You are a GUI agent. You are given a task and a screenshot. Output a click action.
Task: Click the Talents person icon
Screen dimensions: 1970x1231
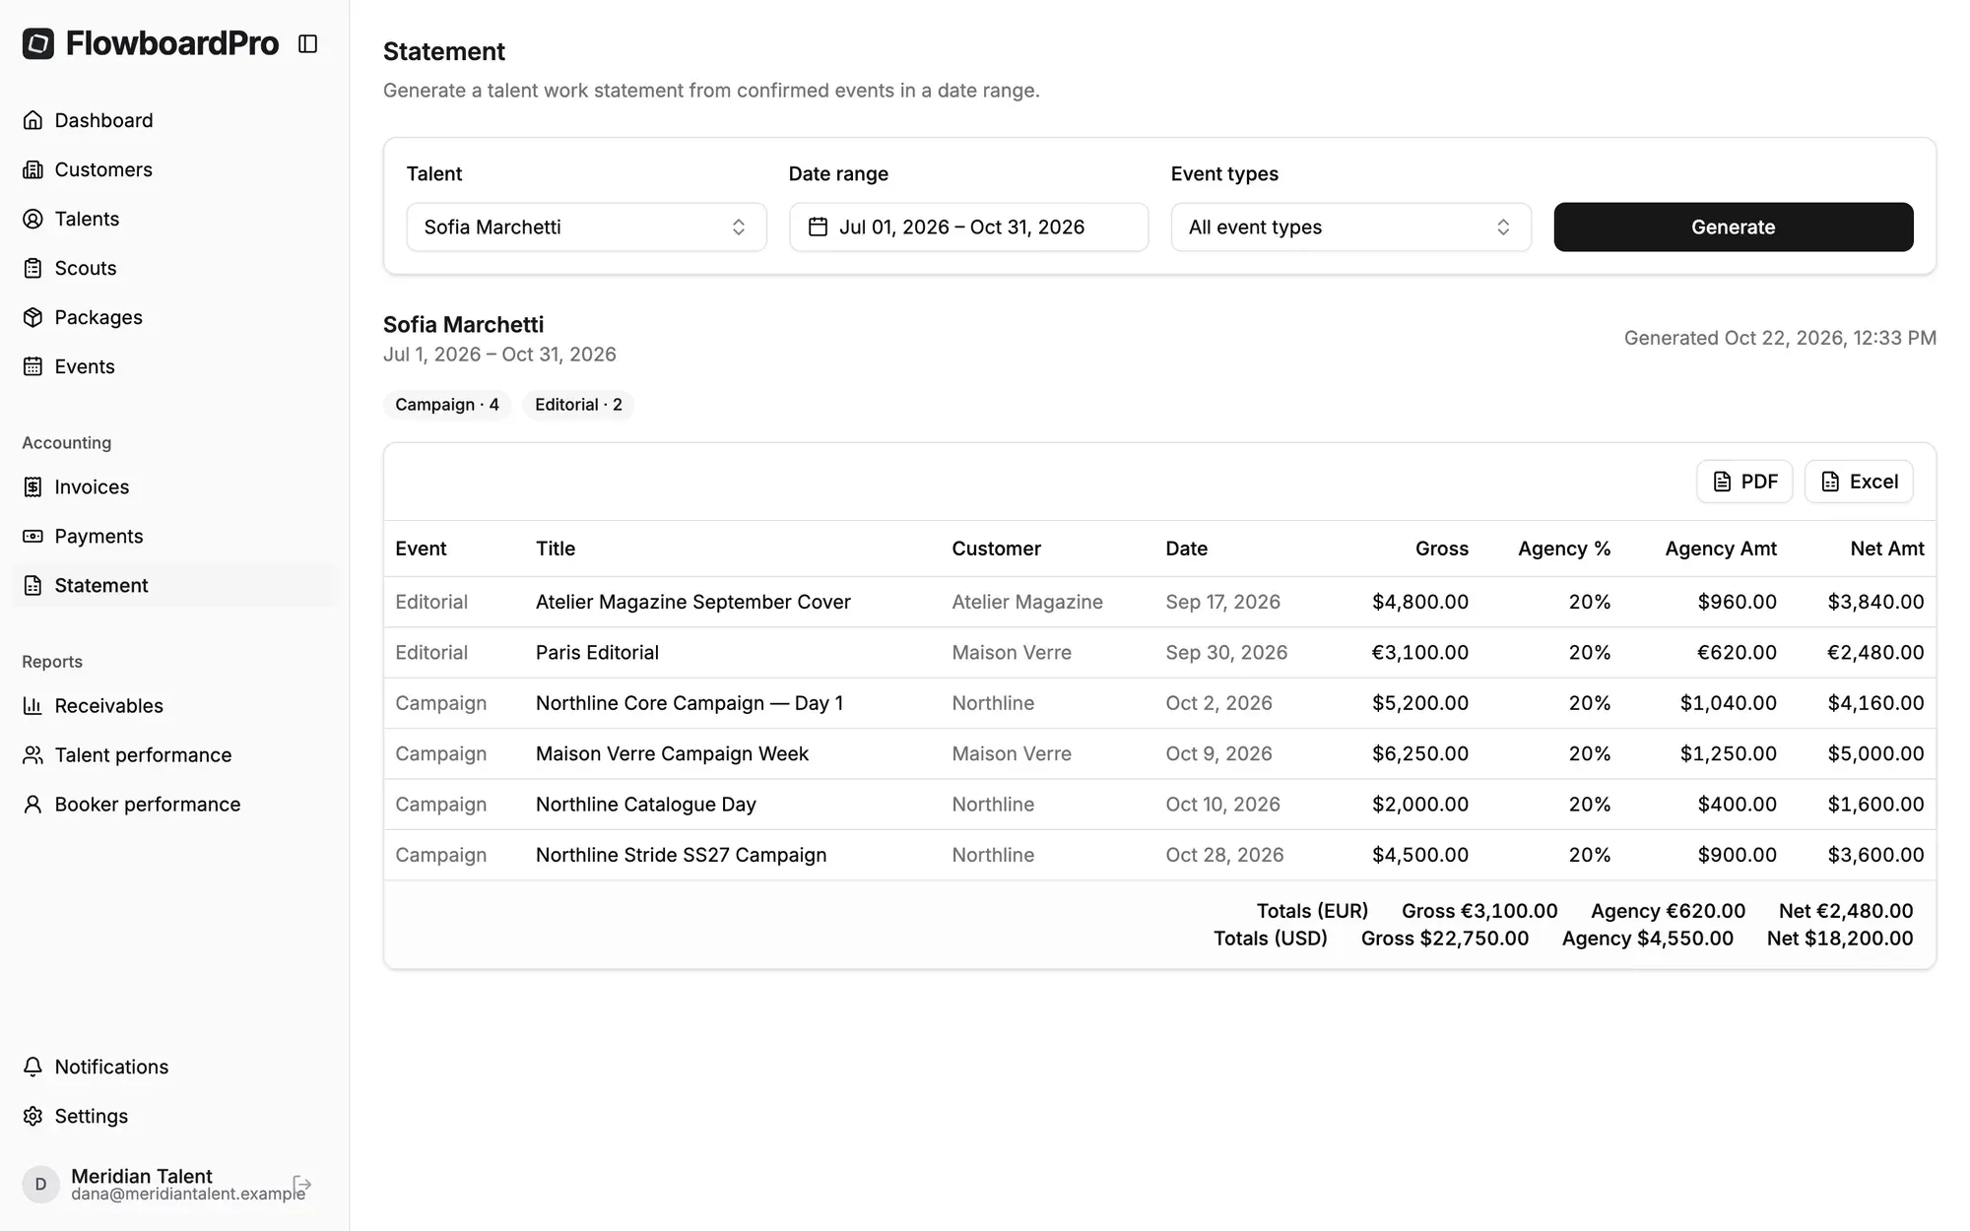click(33, 219)
